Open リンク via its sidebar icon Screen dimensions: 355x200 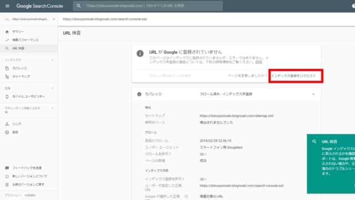[x=7, y=124]
